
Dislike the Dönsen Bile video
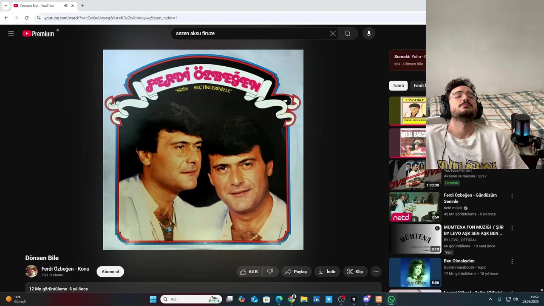(270, 272)
